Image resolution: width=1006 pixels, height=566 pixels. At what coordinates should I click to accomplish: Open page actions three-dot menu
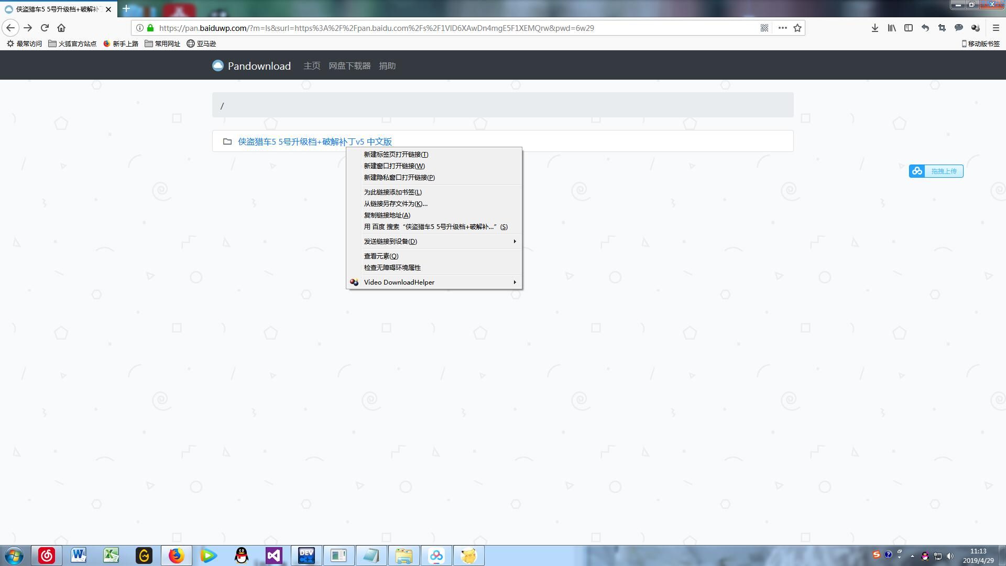click(782, 28)
